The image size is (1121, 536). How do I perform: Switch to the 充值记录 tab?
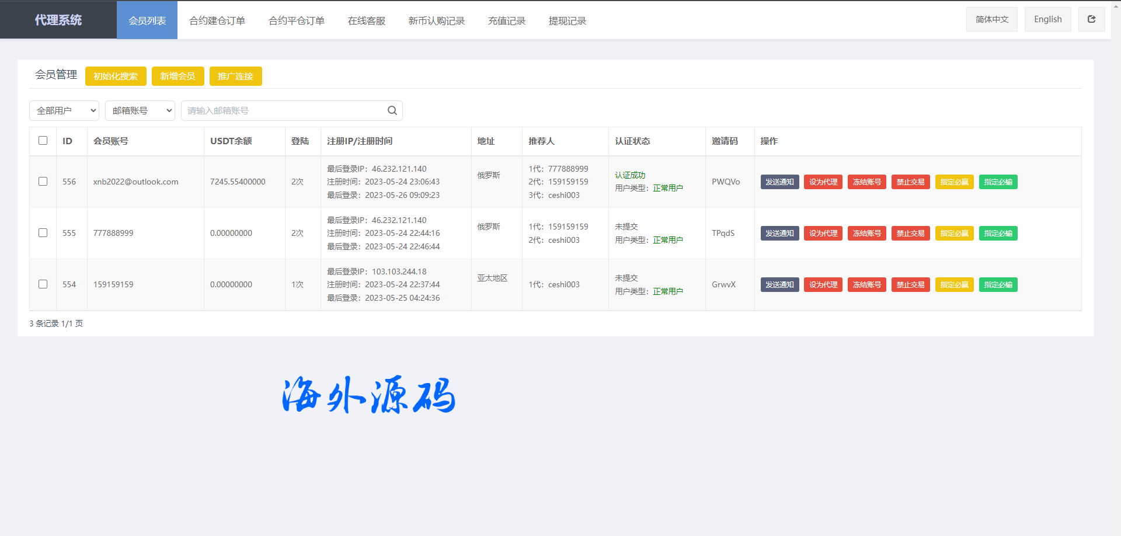tap(507, 20)
